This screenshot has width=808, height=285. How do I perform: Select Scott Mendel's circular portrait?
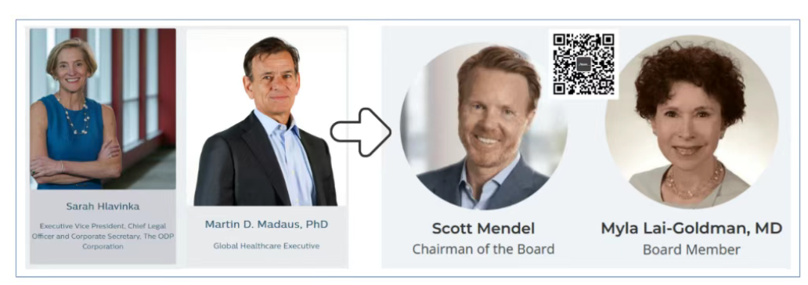pyautogui.click(x=484, y=126)
